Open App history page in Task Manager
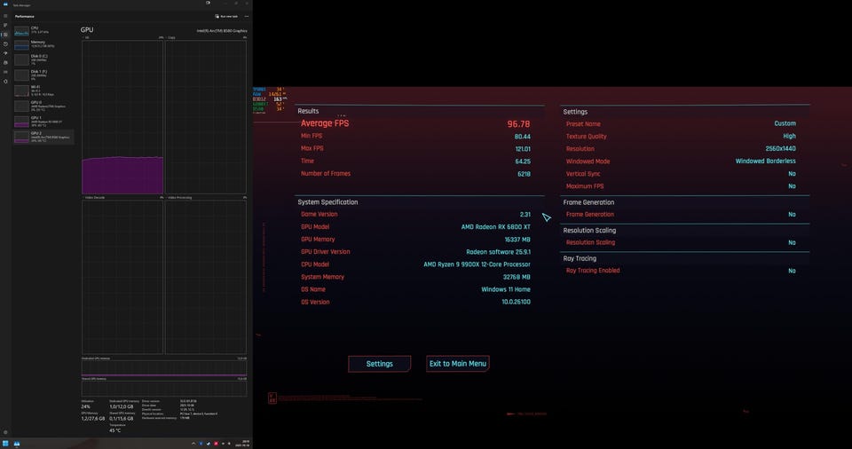 coord(5,44)
